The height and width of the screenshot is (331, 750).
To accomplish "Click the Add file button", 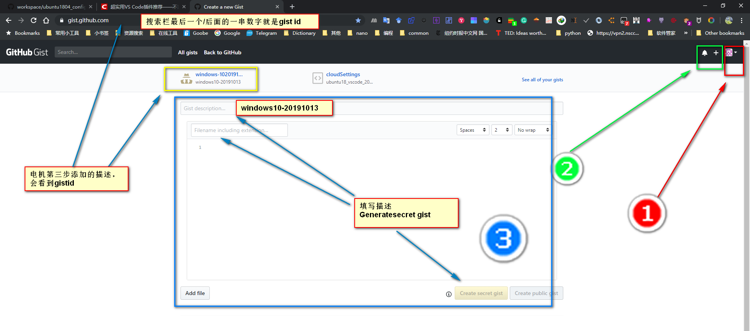I will click(195, 293).
